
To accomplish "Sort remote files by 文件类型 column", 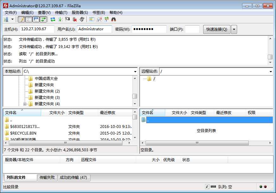I will pyautogui.click(x=201, y=112).
